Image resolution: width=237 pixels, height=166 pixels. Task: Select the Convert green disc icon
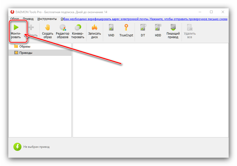(78, 28)
